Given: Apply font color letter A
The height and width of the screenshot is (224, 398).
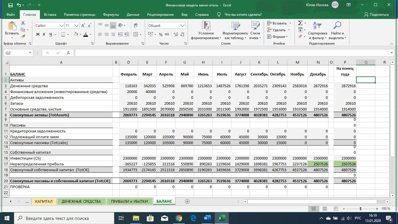Looking at the screenshot, I should point(85,34).
